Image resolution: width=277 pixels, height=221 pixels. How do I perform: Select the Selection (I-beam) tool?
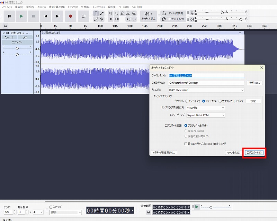pos(96,13)
